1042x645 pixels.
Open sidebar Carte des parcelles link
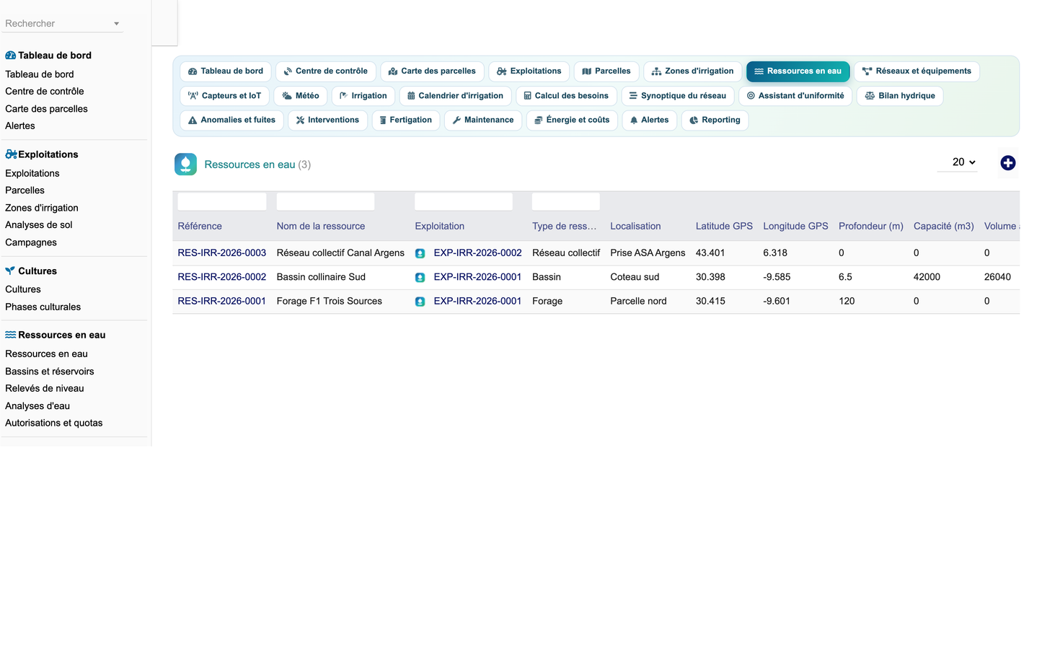tap(46, 109)
